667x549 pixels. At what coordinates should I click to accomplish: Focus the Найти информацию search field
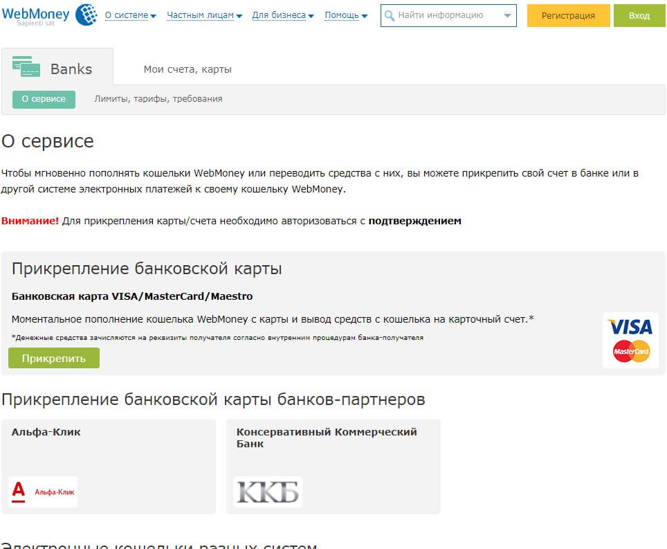coord(448,16)
